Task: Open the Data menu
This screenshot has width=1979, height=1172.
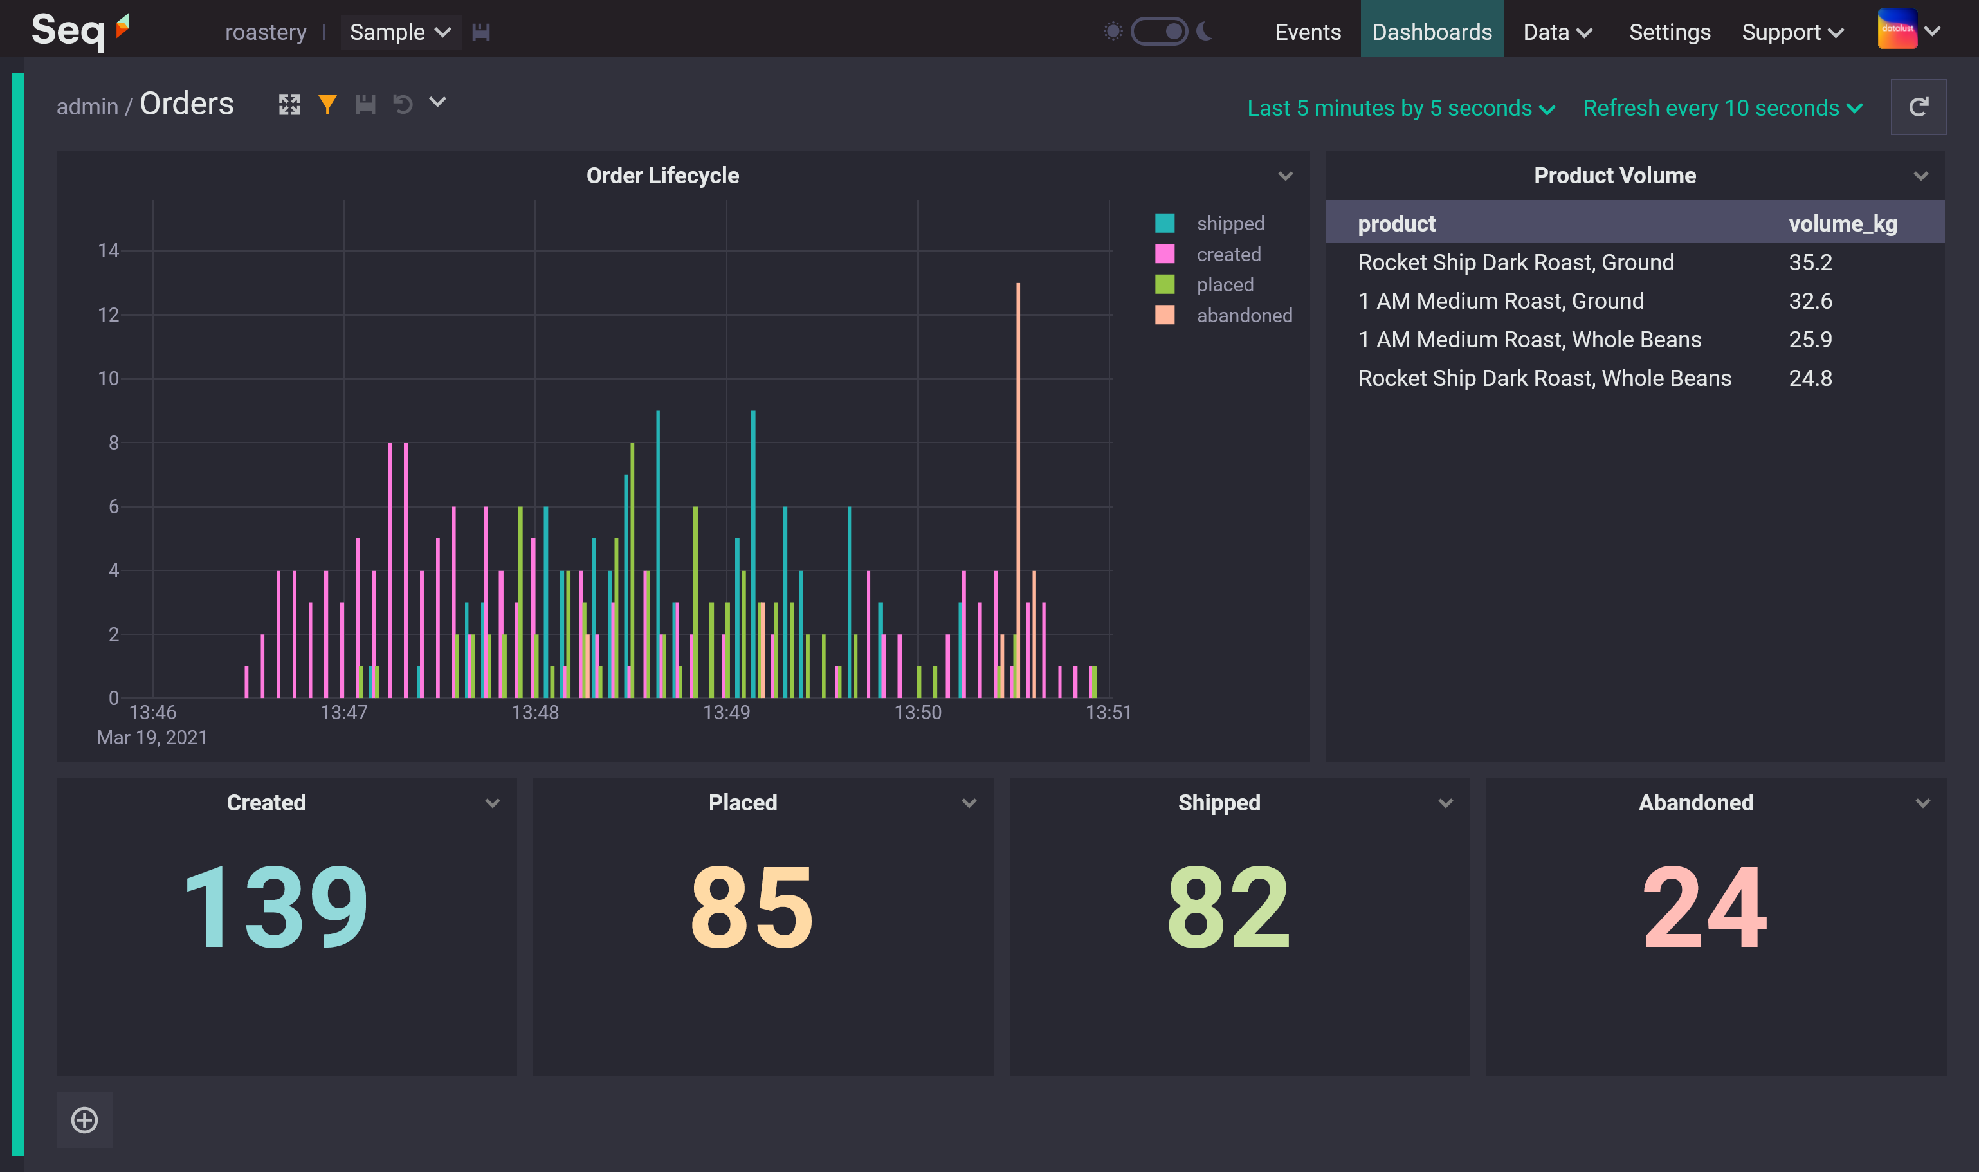Action: click(x=1556, y=32)
